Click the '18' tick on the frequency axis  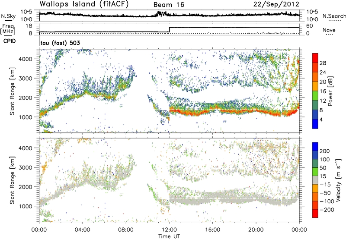click(x=29, y=26)
